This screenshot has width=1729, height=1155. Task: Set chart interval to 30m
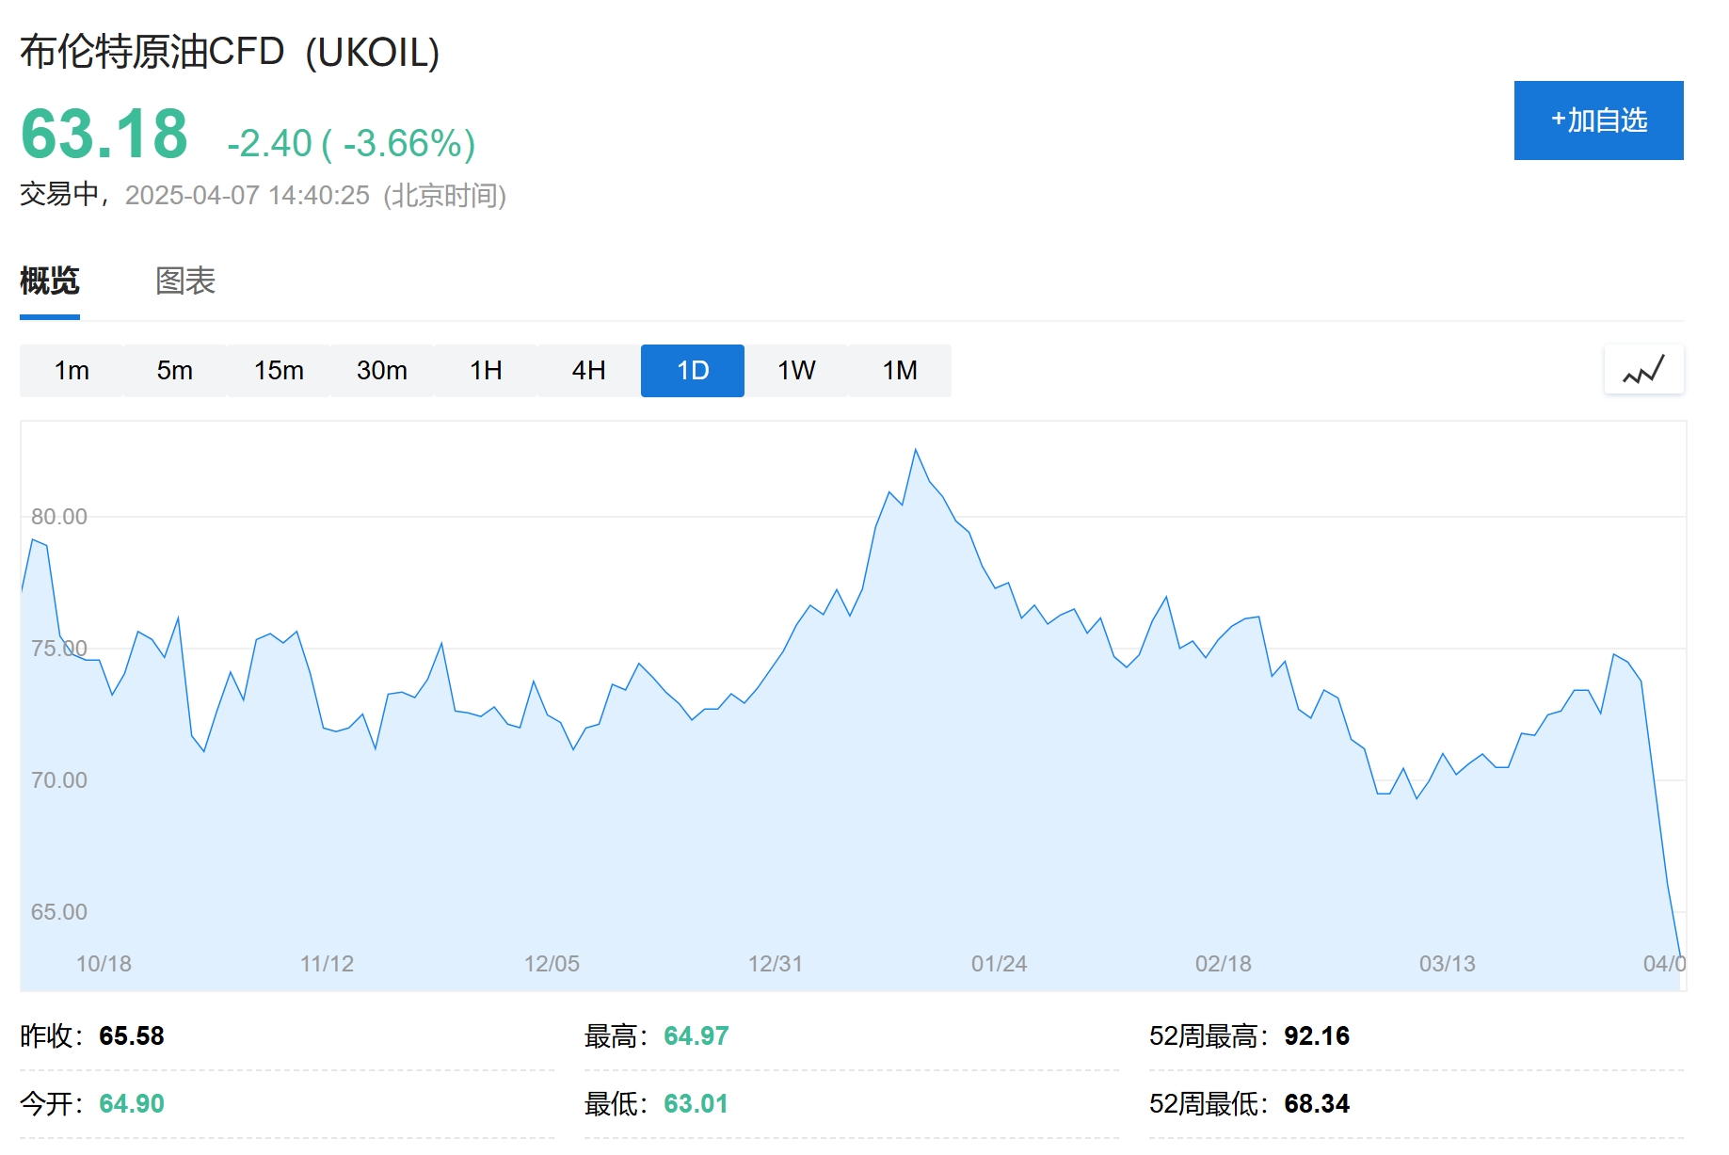point(382,371)
